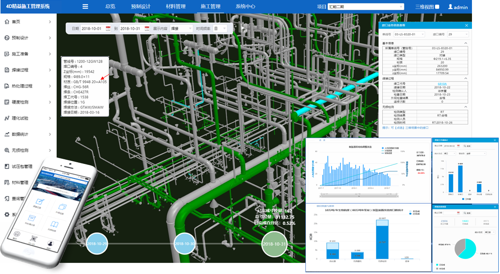The width and height of the screenshot is (500, 274).
Task: Click the 焊接过程 sidebar icon
Action: (x=7, y=70)
